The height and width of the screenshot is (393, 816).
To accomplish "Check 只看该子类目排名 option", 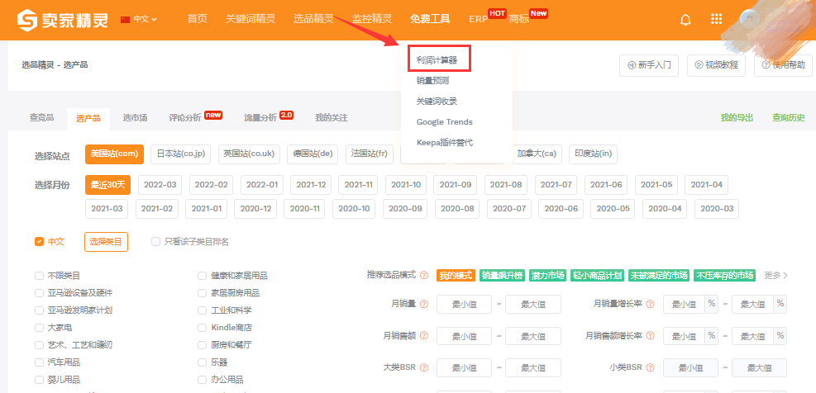I will click(x=155, y=241).
